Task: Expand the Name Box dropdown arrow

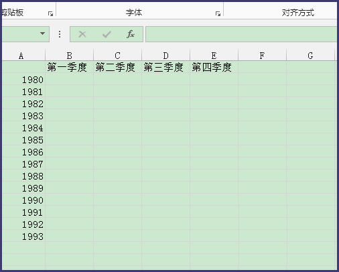Action: (42, 33)
